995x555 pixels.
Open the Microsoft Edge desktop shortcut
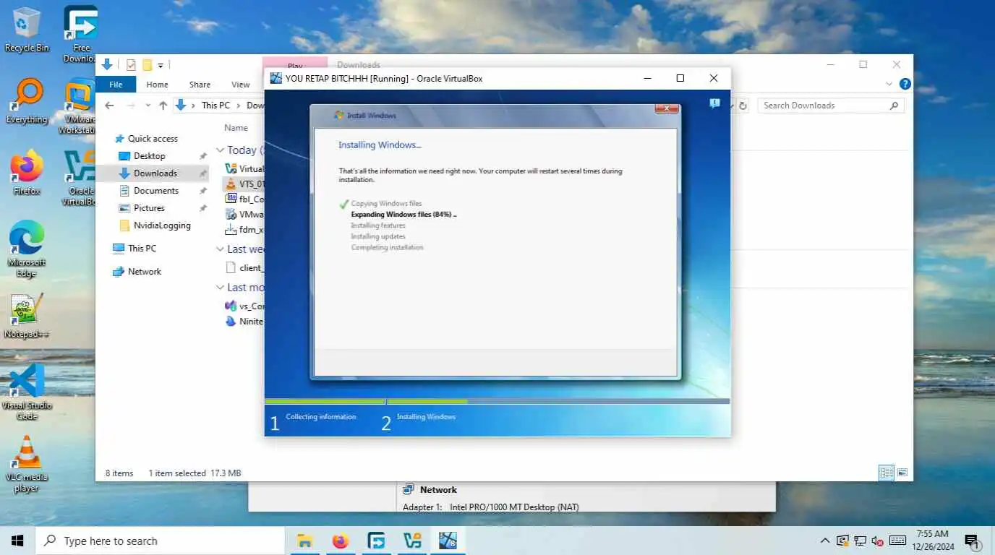click(x=27, y=248)
